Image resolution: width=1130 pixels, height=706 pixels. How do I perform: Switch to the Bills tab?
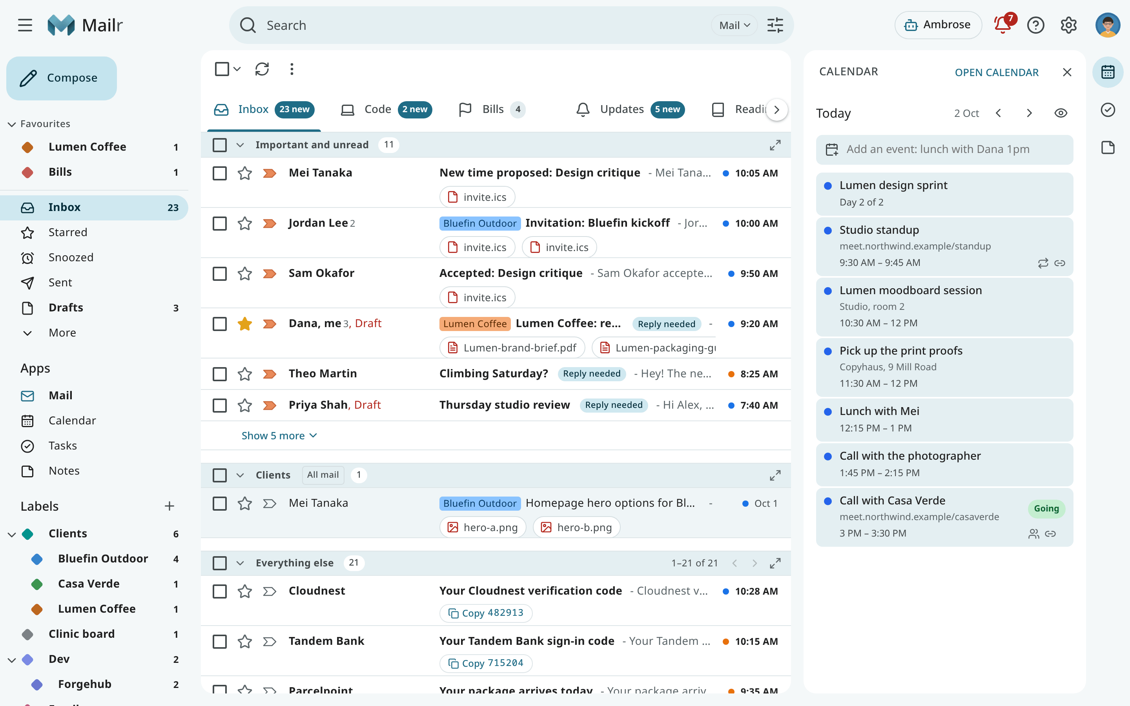492,109
